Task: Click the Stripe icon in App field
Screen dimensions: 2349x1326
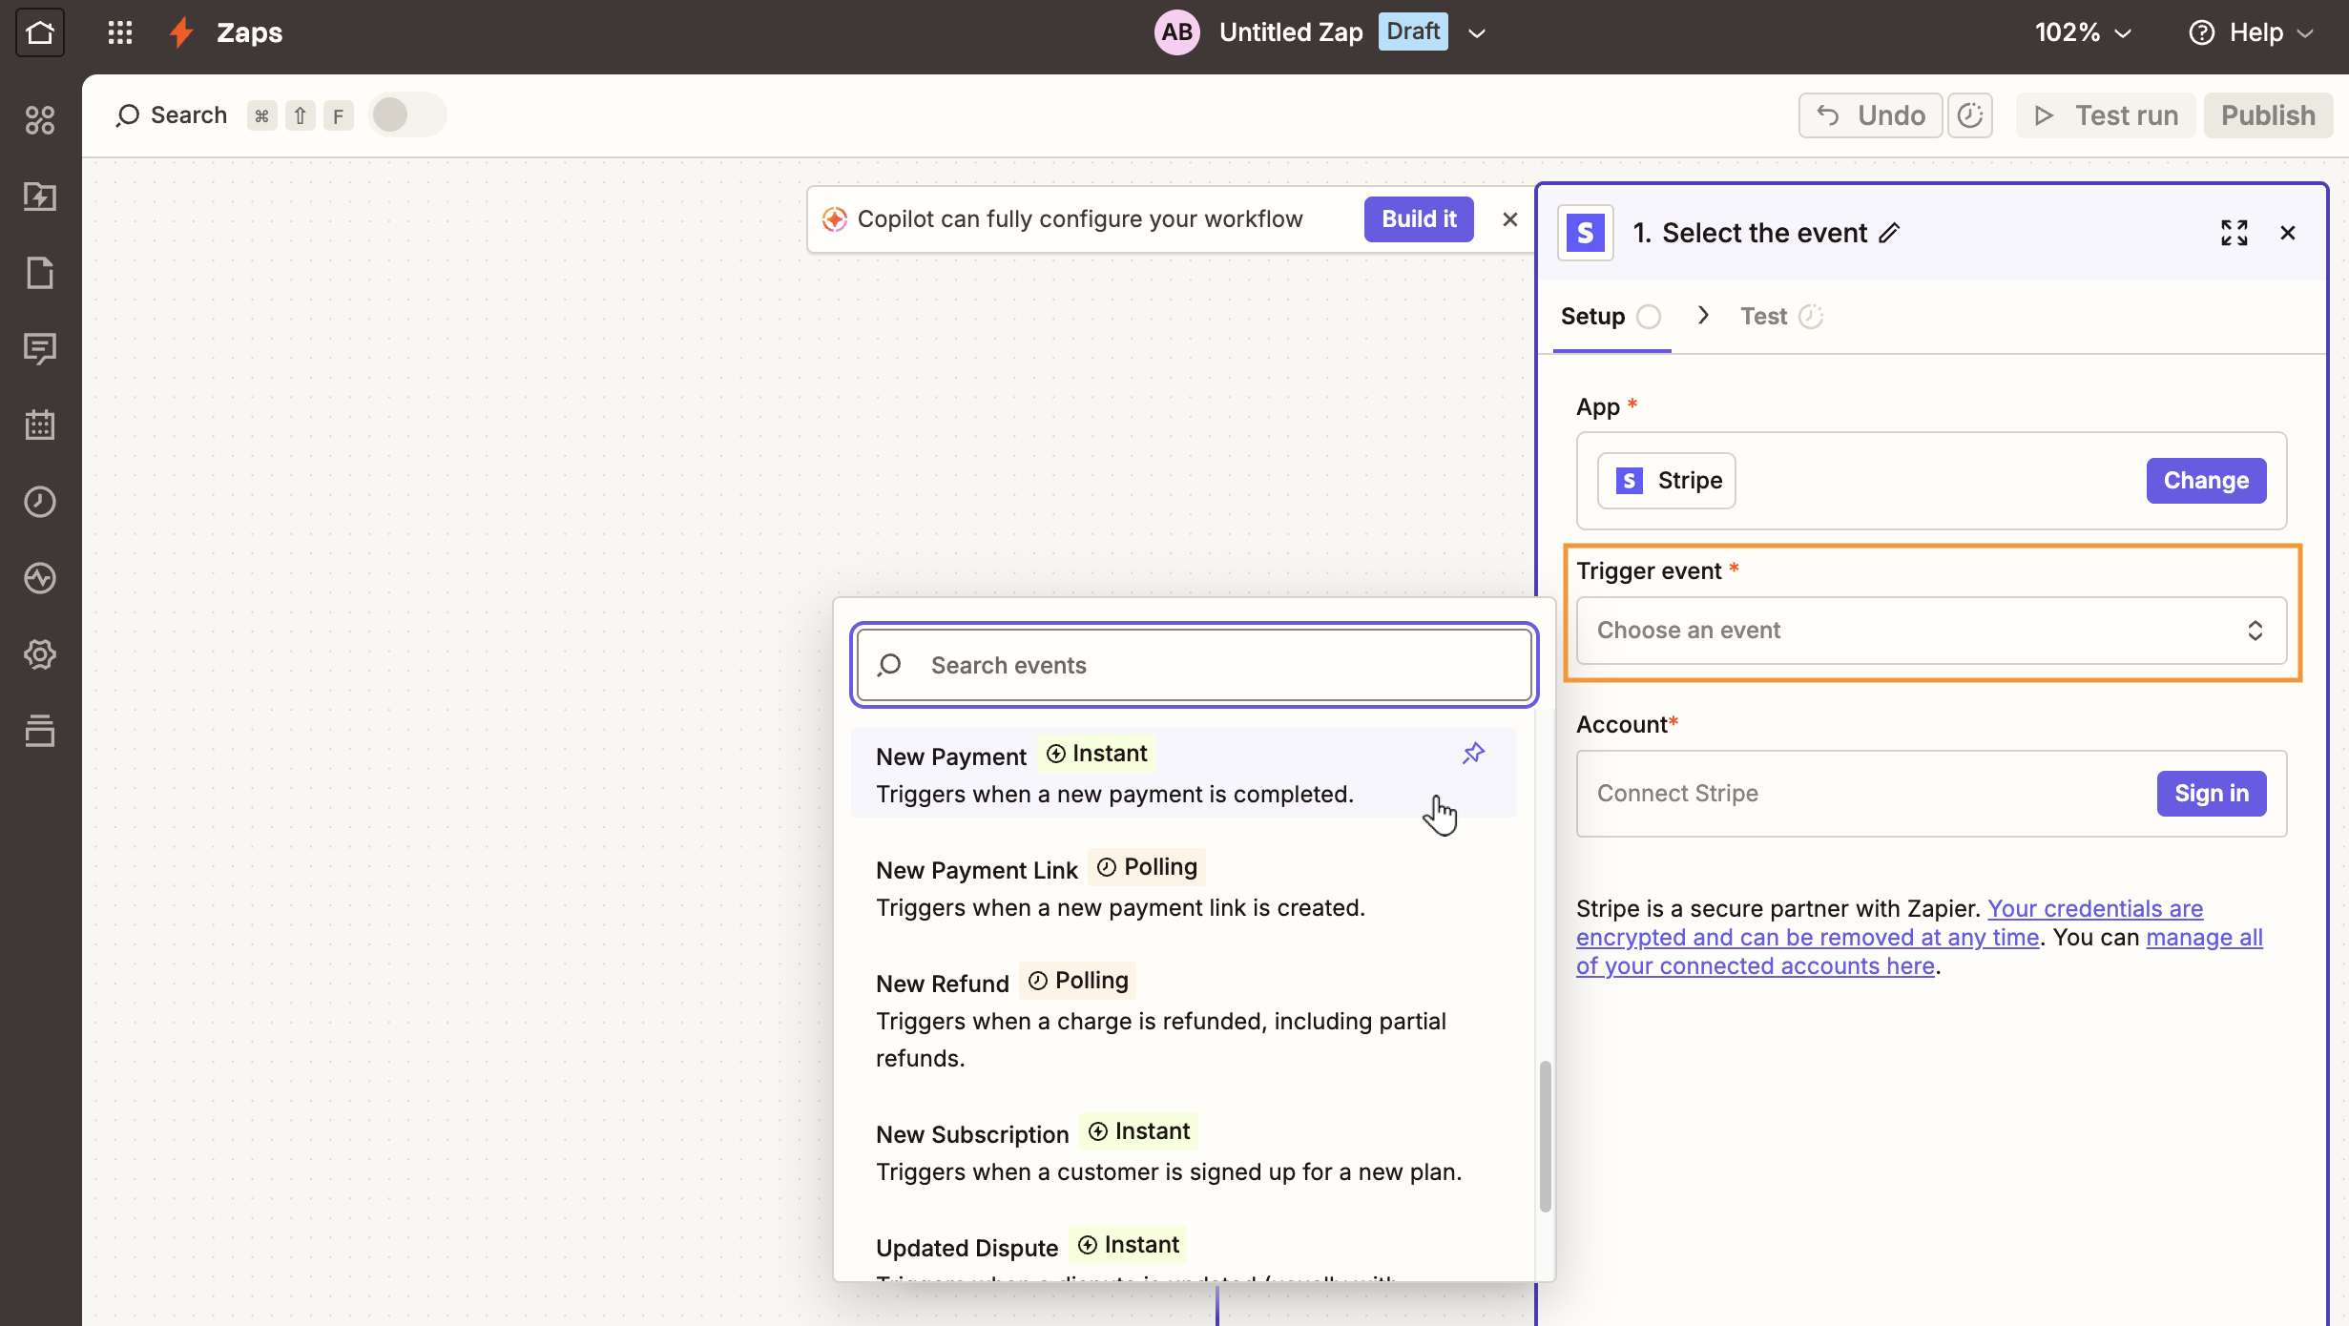Action: (x=1630, y=481)
